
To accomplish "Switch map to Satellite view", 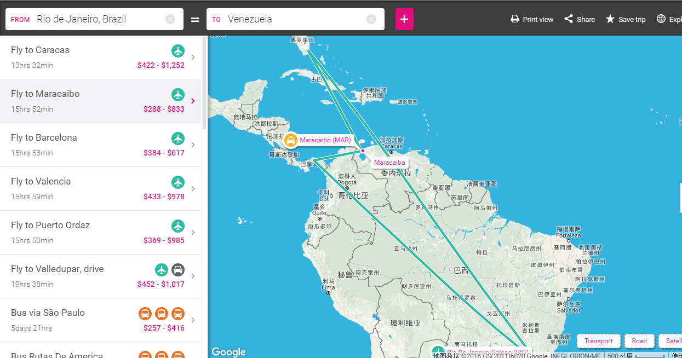I will tap(670, 341).
